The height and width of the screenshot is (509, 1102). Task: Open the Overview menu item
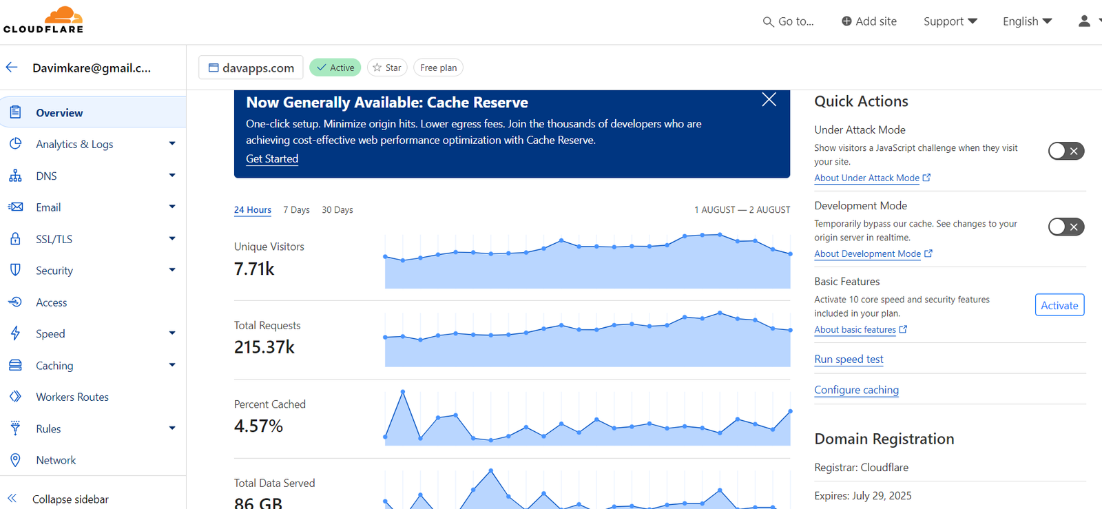[93, 112]
